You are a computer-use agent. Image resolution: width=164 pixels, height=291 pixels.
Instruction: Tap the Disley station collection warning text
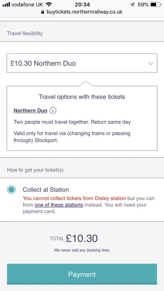pyautogui.click(x=74, y=198)
